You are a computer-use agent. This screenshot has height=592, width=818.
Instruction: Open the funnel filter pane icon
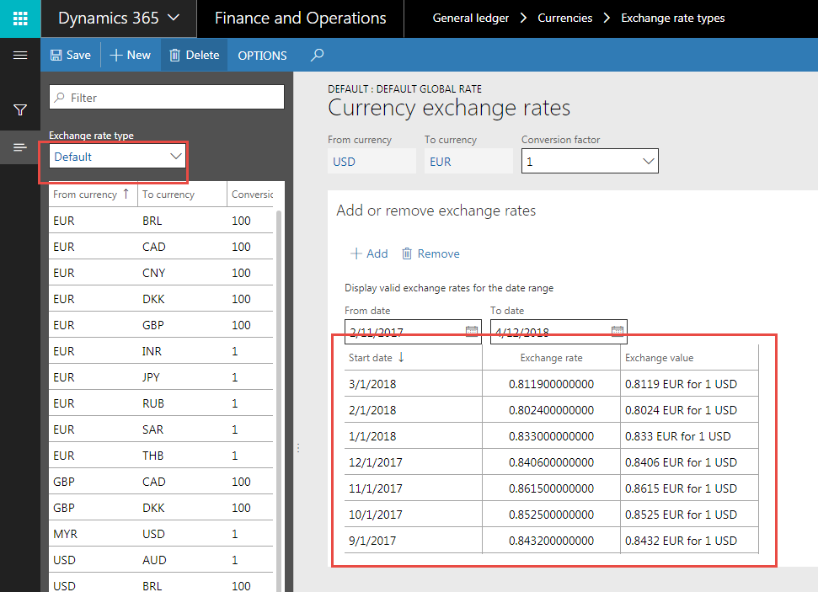20,109
